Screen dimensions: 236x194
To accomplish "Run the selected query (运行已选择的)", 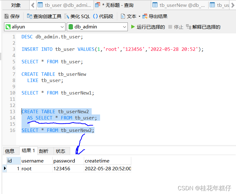I will (148, 27).
